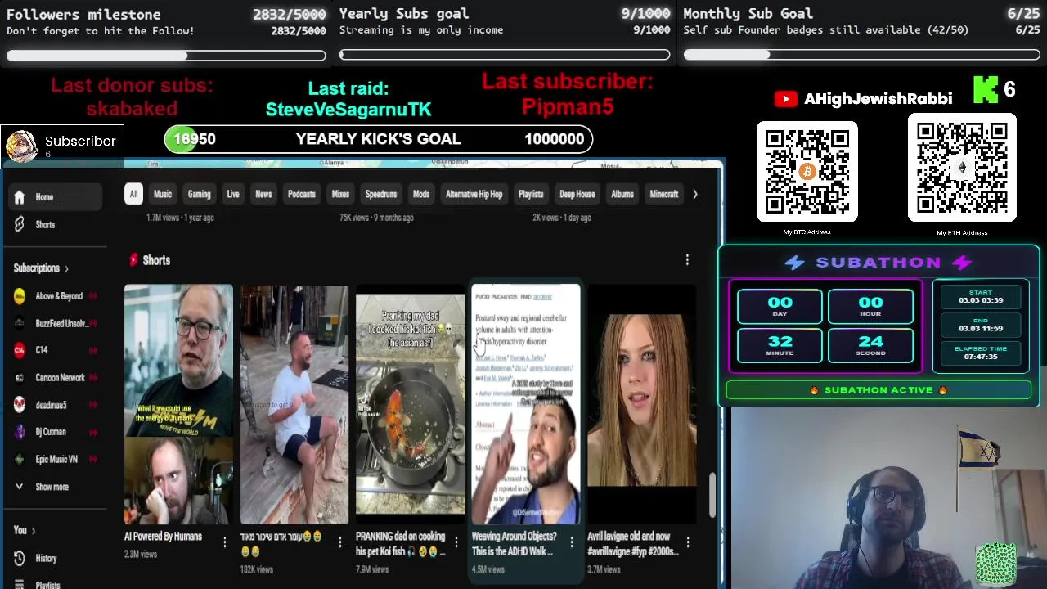Click the SUBATHON ACTIVE banner
The width and height of the screenshot is (1047, 589).
point(878,390)
